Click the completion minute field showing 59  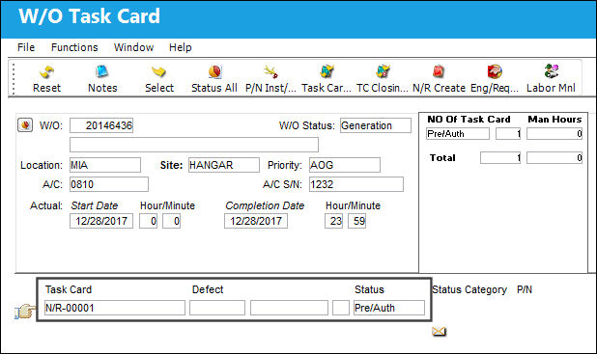[x=356, y=221]
